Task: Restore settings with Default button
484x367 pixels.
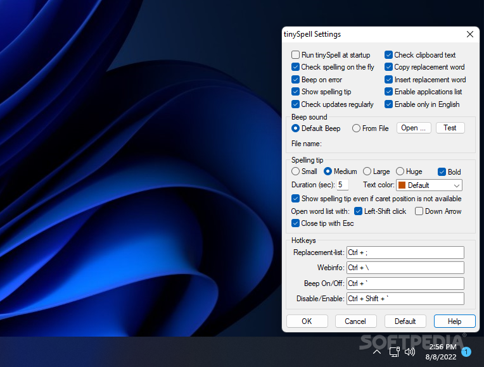Action: pos(405,321)
